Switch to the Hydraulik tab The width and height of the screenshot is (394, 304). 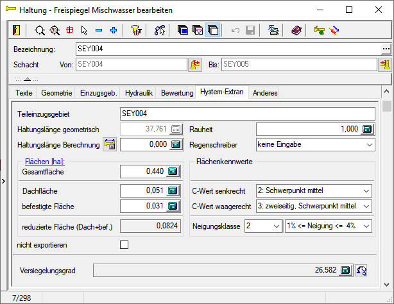[139, 93]
